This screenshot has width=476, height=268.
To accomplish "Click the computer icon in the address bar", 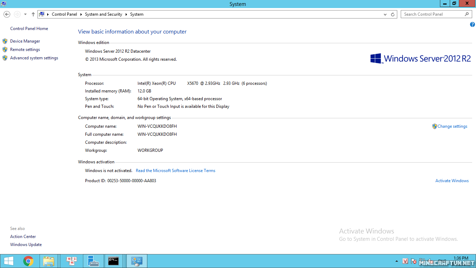I will [42, 14].
